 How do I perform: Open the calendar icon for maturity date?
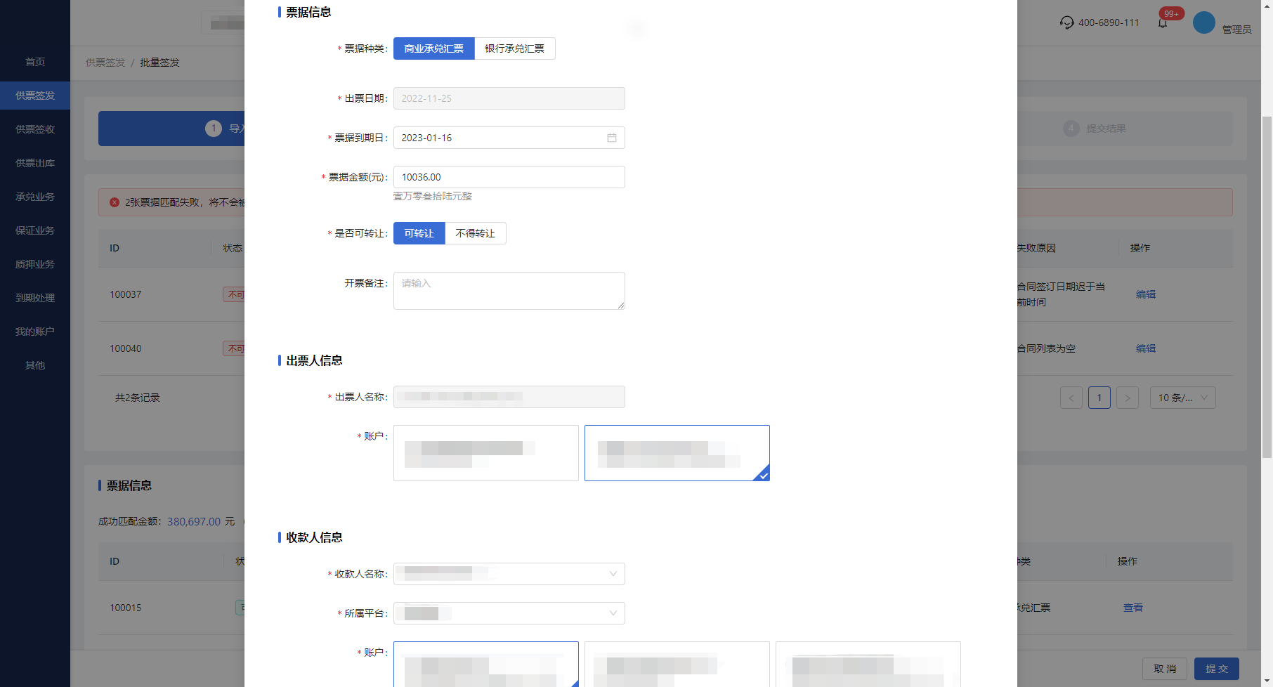612,138
